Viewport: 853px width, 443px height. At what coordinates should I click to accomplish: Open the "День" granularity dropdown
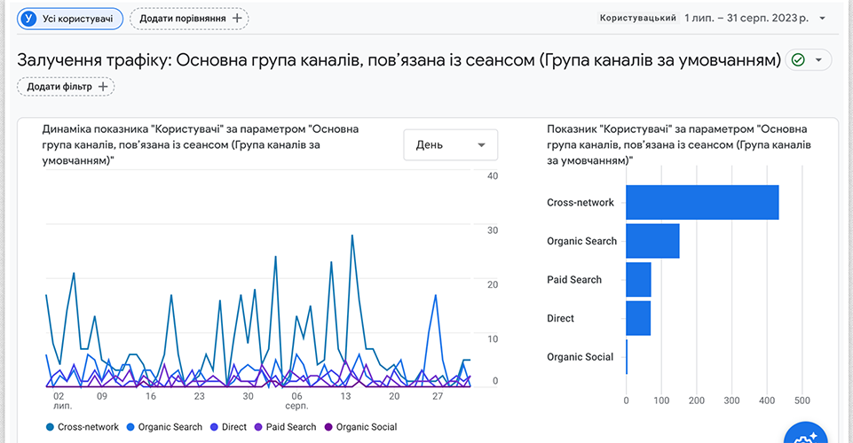point(450,145)
